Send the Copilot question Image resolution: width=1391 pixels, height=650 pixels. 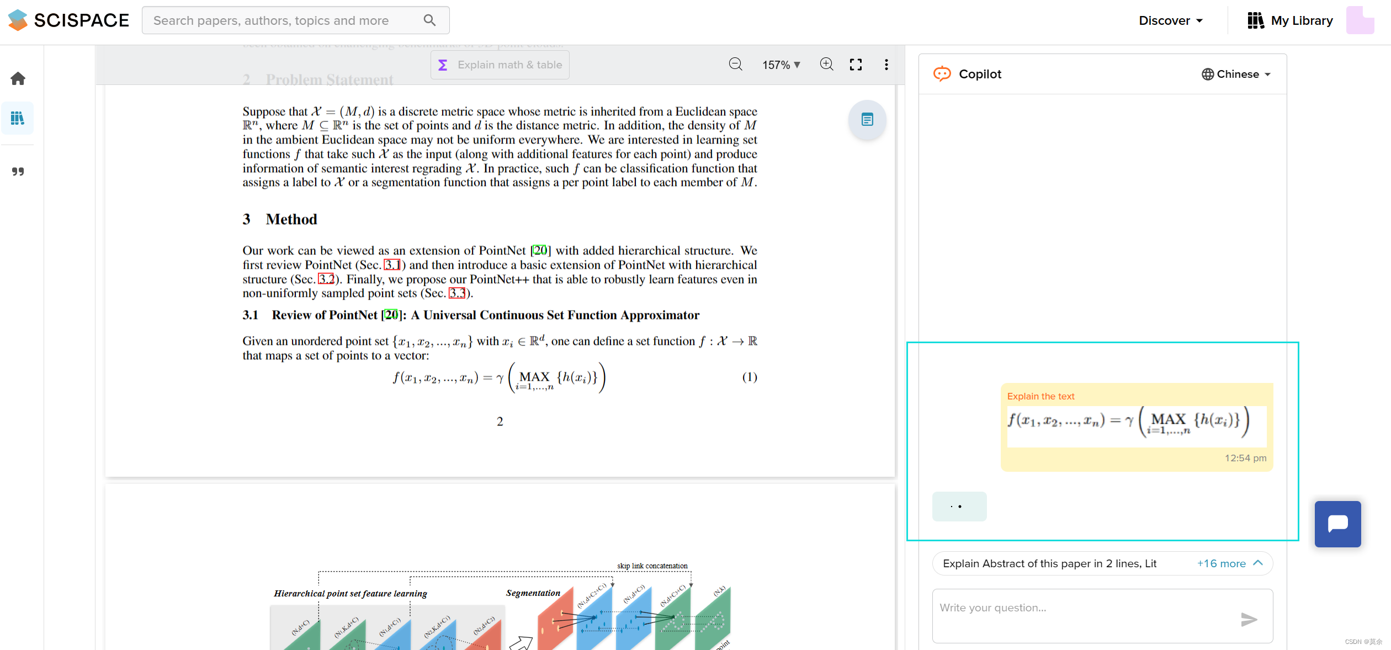[1249, 620]
